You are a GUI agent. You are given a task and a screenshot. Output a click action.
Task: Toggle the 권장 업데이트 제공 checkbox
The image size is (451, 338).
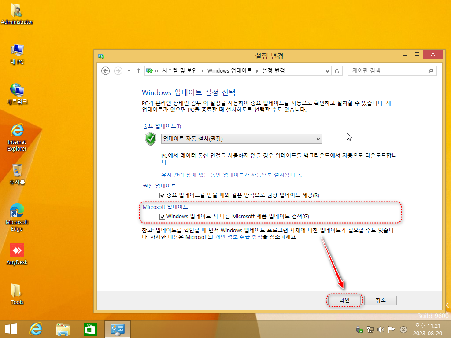[x=162, y=195]
